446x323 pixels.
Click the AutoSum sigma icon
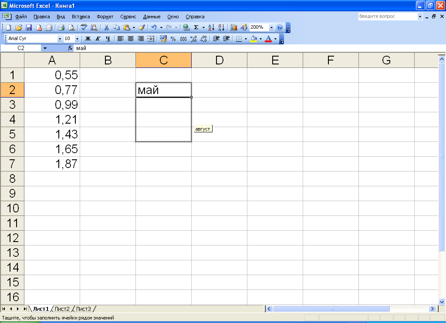tap(196, 27)
